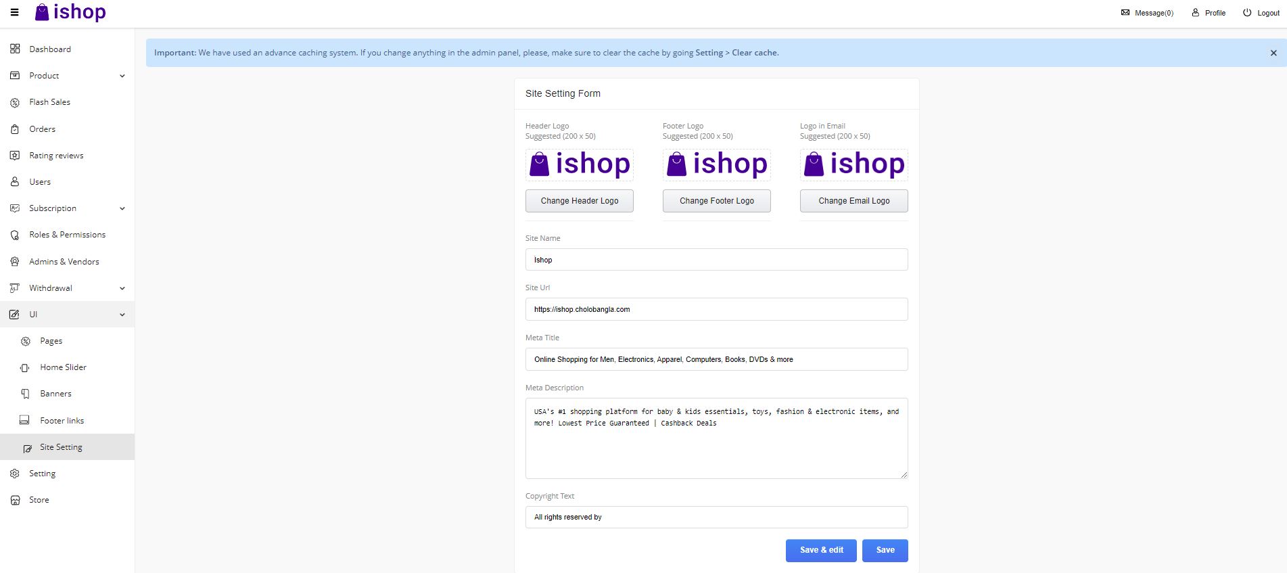
Task: Select the footer logo preview image
Action: [716, 164]
